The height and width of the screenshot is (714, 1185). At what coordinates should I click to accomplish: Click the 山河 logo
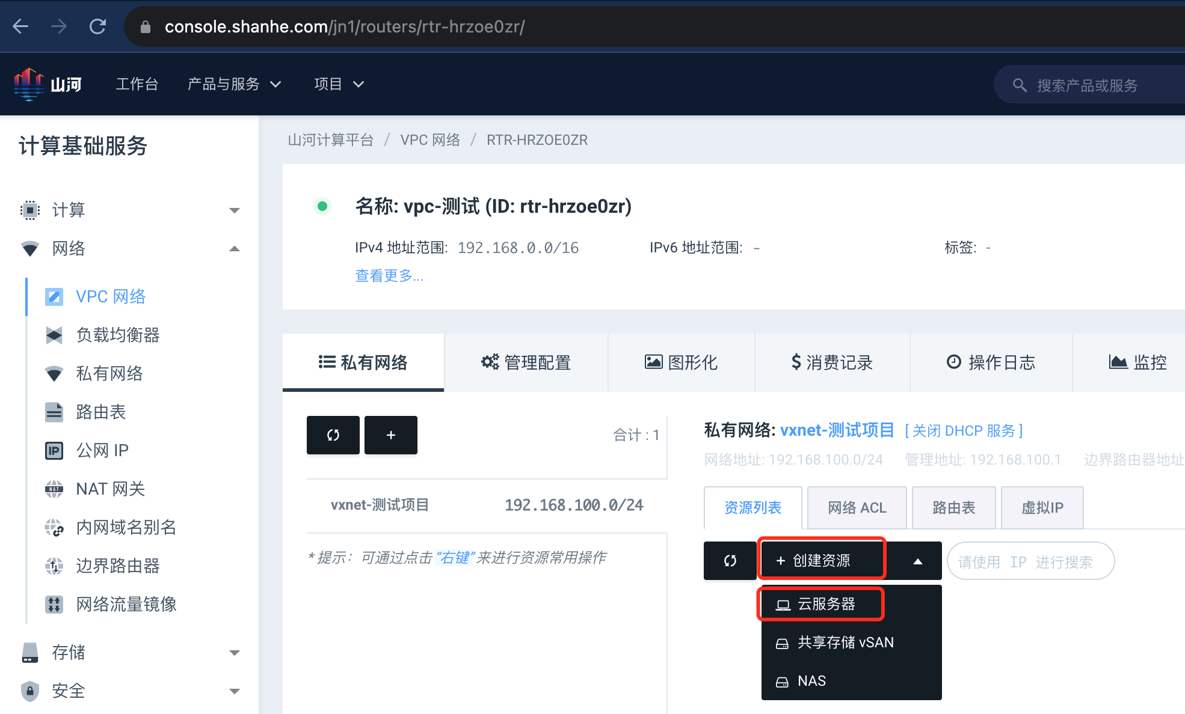coord(47,84)
